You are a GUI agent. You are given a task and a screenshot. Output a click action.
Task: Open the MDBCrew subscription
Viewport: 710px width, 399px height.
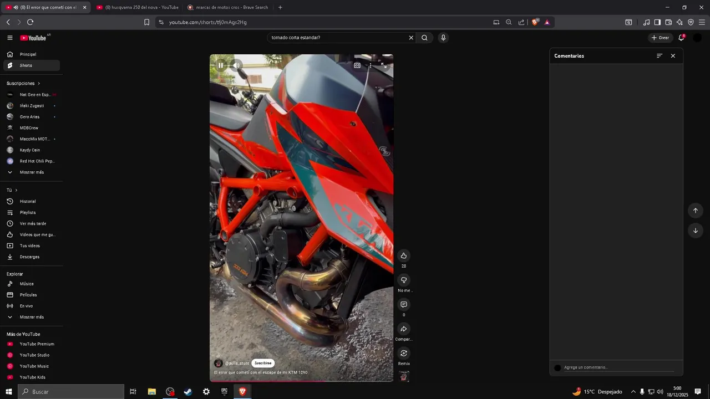coord(32,128)
